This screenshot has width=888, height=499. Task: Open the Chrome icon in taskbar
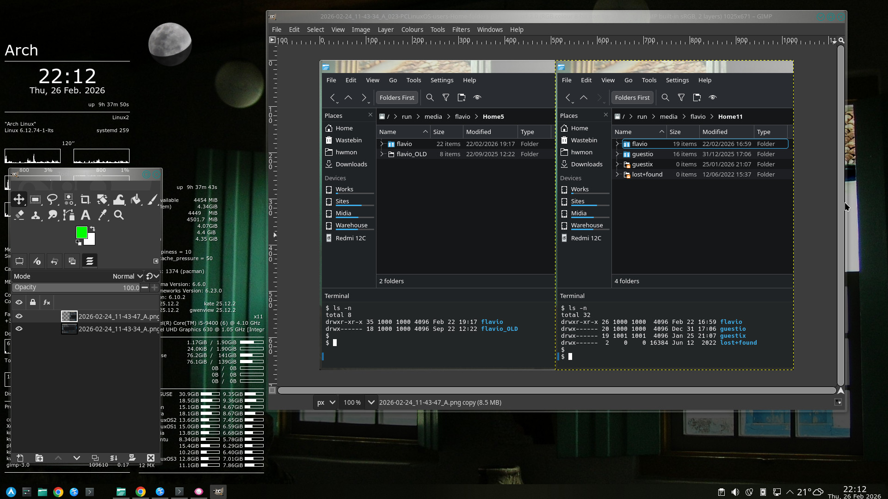pos(58,492)
